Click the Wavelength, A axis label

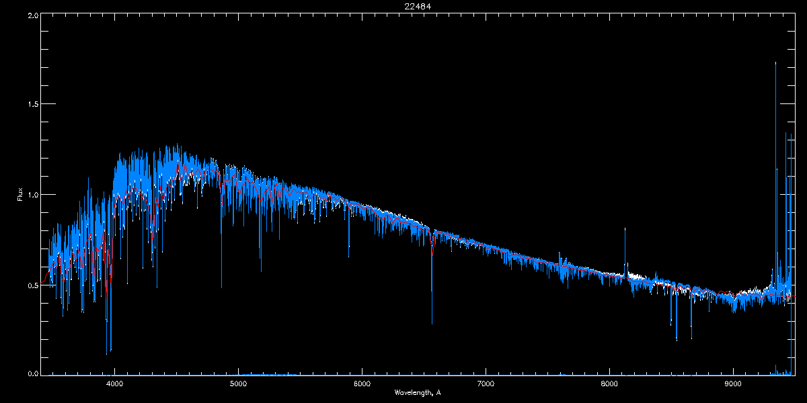(x=417, y=392)
